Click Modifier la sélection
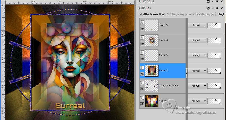This screenshot has width=226, height=120. [x=152, y=14]
